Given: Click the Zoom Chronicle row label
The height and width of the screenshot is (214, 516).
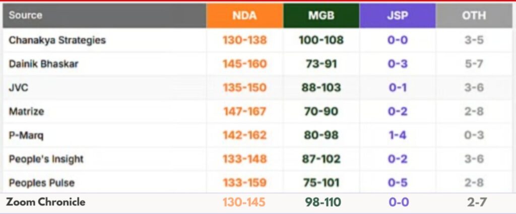Looking at the screenshot, I should (45, 202).
